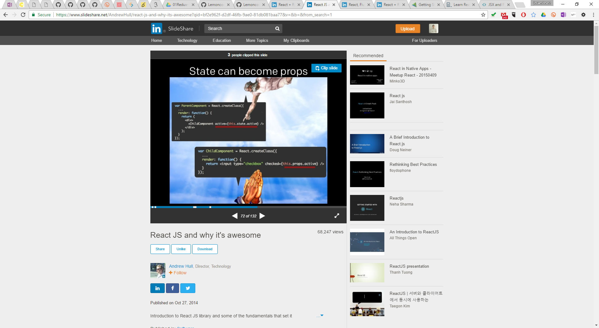Open Andrew Hull profile link
Screen dimensions: 599x328
[181, 266]
